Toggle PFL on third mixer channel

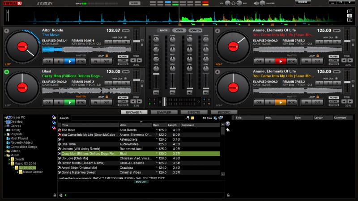pos(189,92)
